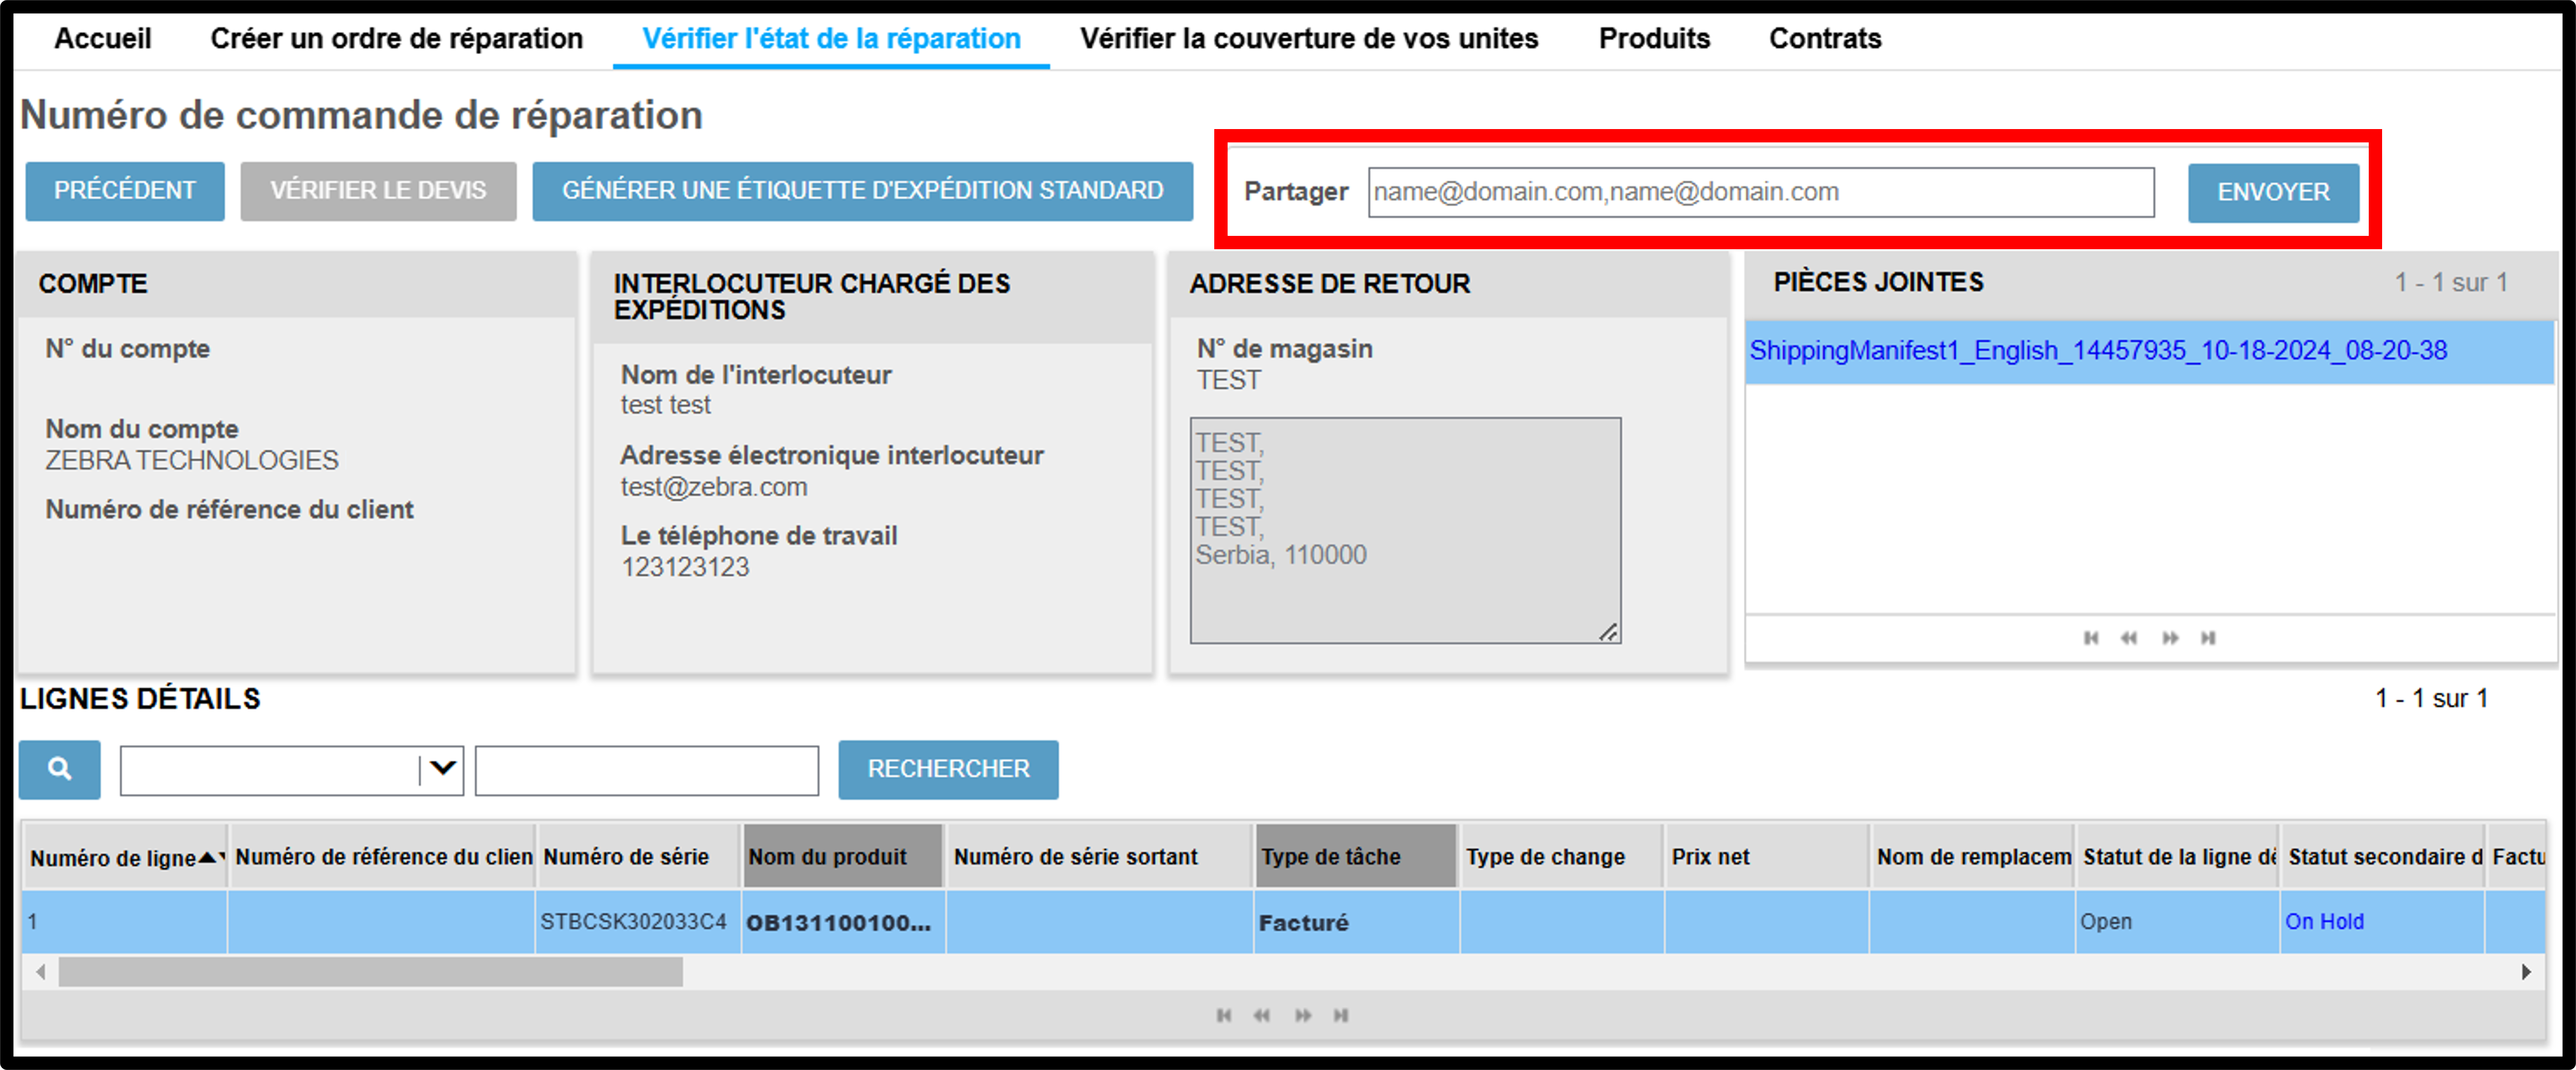
Task: Go to previous page in Pièces Jointes pager
Action: click(2129, 638)
